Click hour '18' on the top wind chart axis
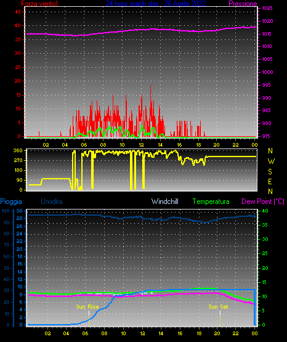 [198, 145]
